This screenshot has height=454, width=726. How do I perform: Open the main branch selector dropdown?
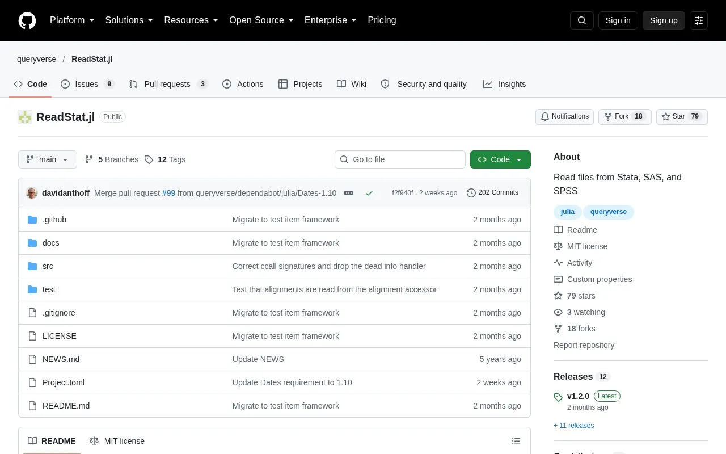coord(48,159)
